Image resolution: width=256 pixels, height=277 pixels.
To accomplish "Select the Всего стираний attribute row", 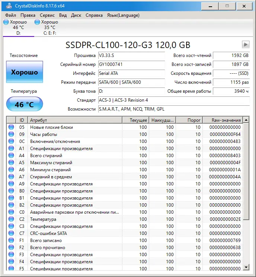I will tap(125, 156).
